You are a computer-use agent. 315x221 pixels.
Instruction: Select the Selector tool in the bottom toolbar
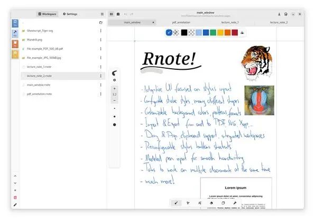coord(223,203)
